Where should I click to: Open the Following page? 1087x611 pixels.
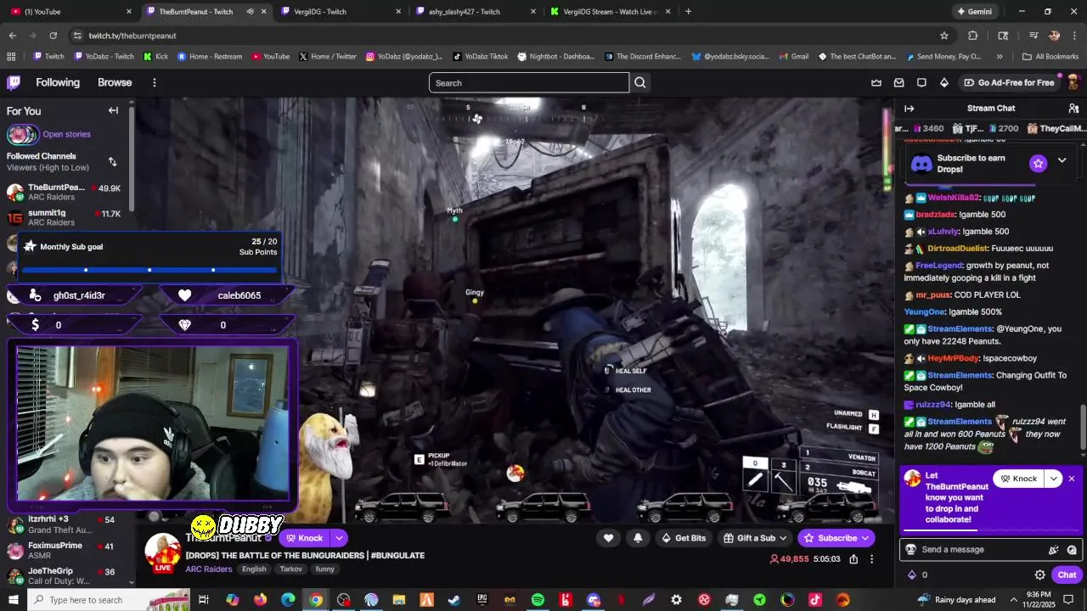58,82
